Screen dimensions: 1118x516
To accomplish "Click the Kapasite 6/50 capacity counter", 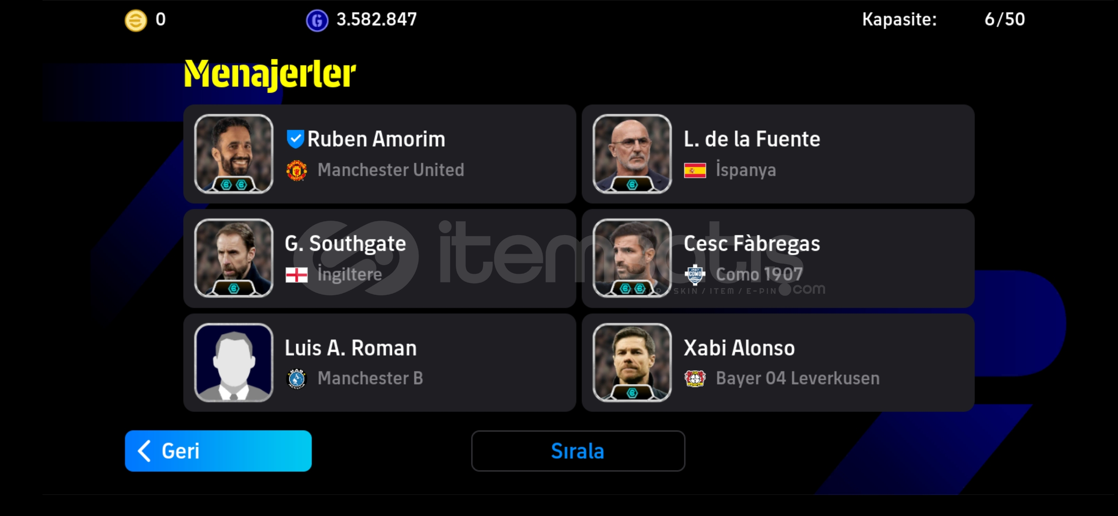I will 943,20.
